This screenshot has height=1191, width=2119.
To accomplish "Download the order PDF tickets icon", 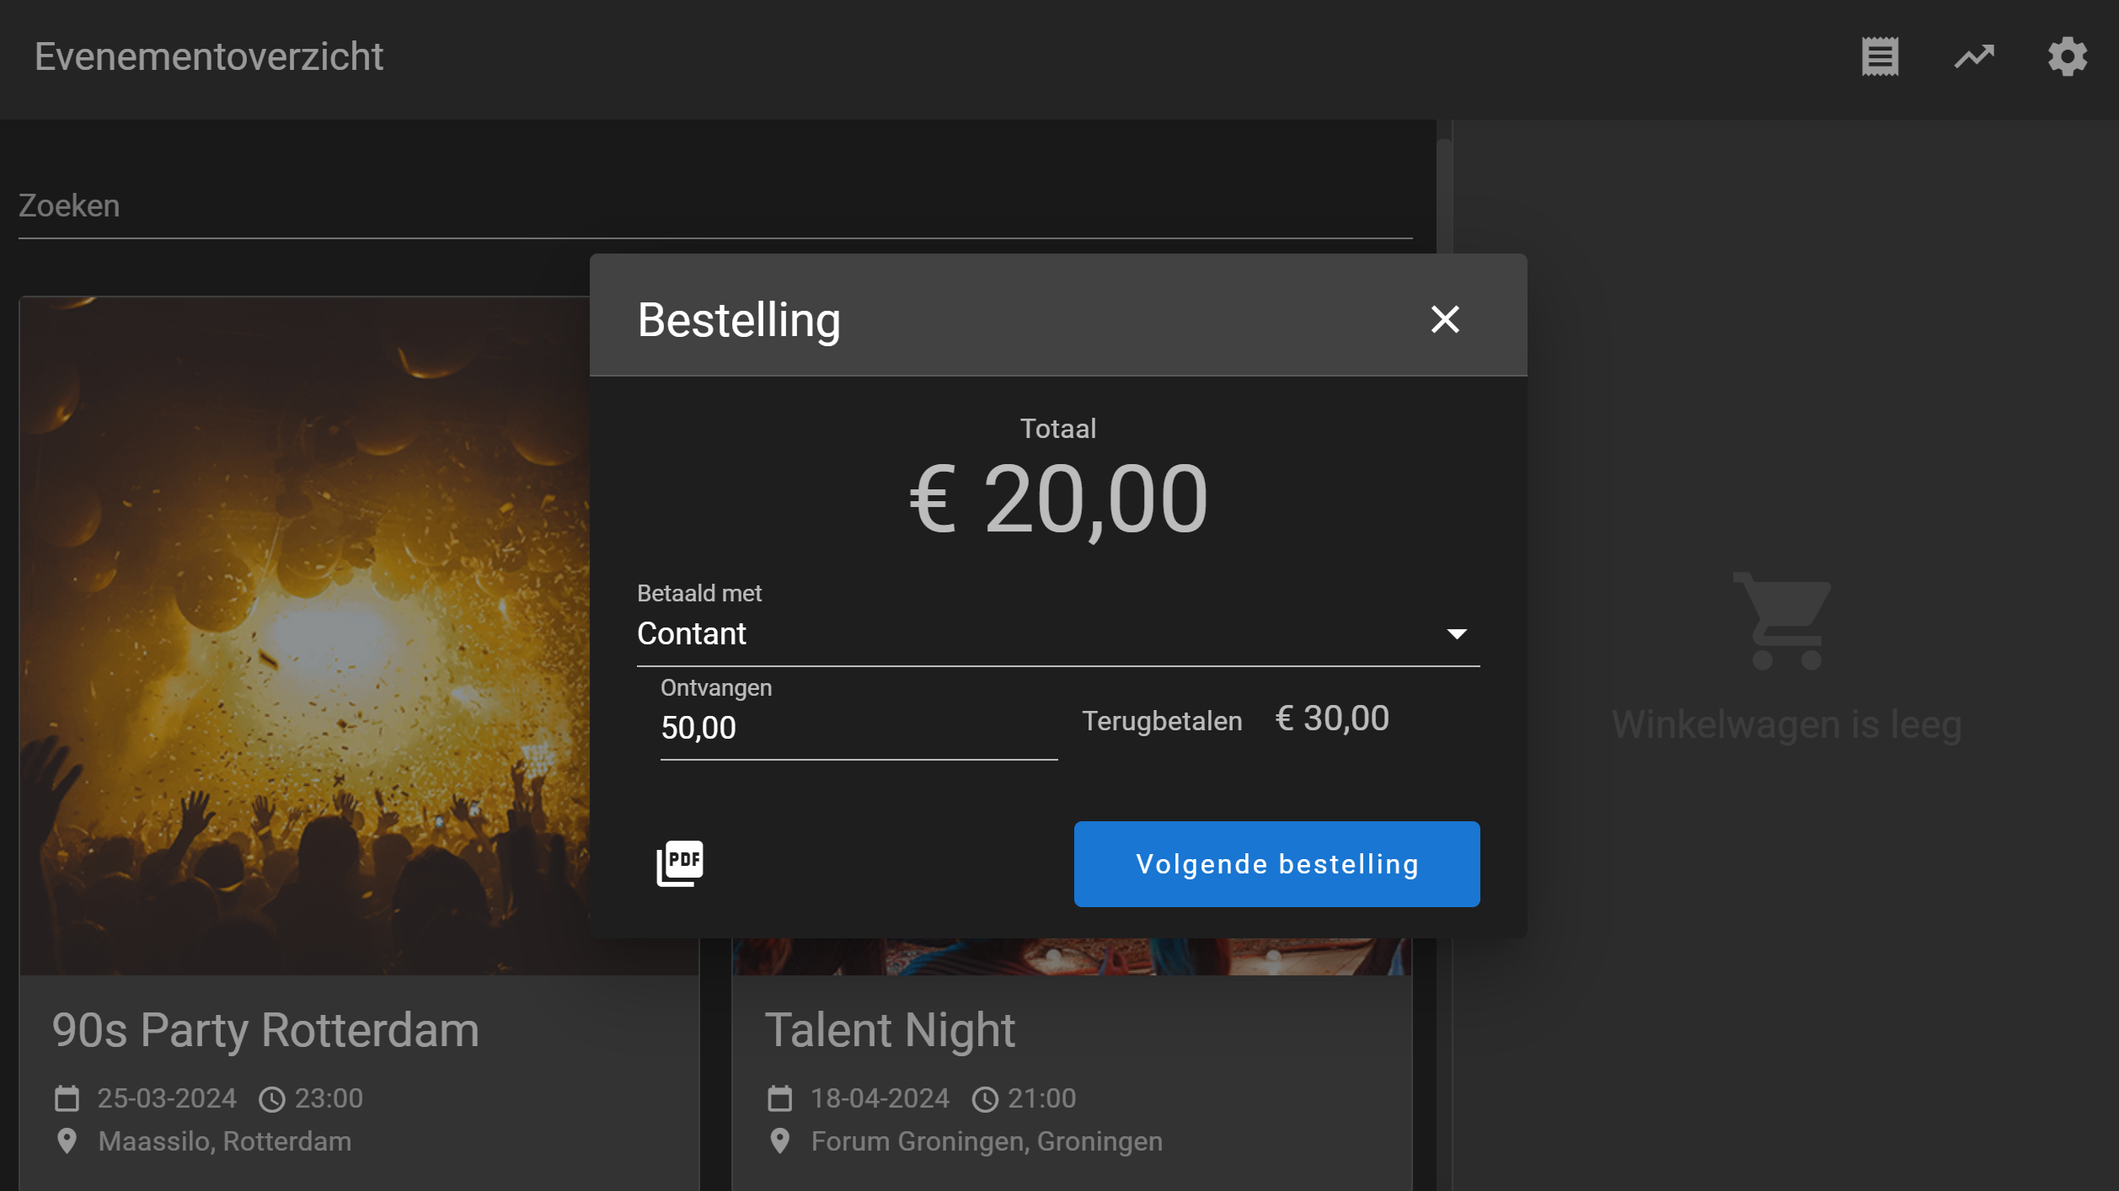I will 680,863.
